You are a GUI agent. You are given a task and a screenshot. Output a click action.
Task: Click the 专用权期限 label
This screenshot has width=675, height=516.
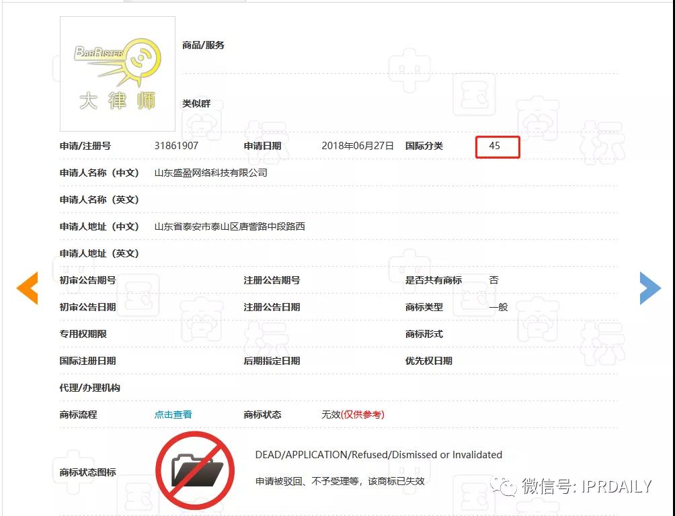83,334
